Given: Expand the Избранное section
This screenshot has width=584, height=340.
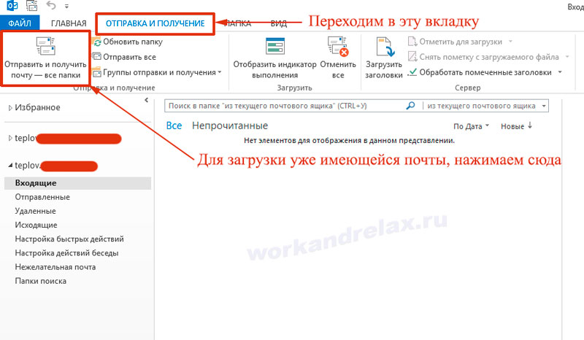Looking at the screenshot, I should tap(10, 108).
